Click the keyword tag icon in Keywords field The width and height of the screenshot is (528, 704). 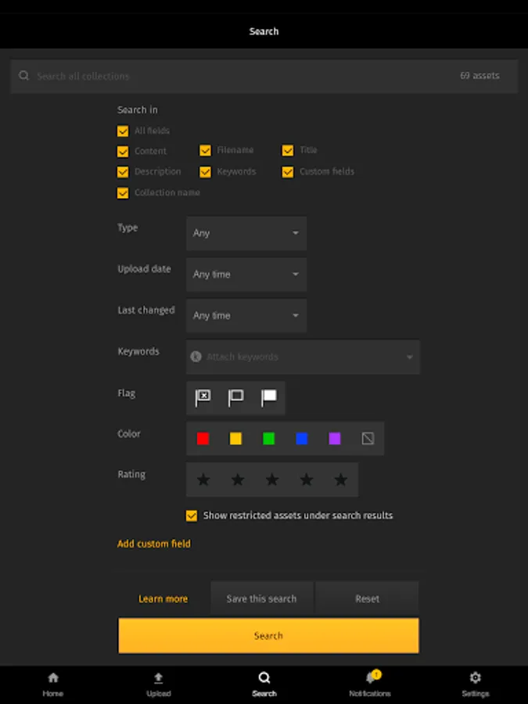coord(196,357)
